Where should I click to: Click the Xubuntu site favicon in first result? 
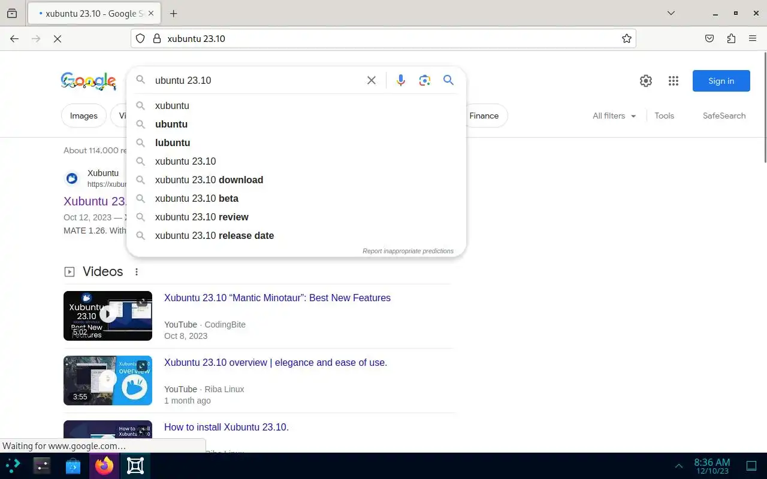[x=72, y=178]
